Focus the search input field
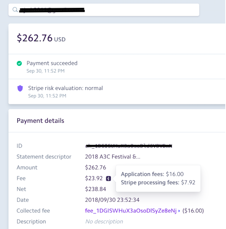Image resolution: width=226 pixels, height=229 pixels. [104, 10]
